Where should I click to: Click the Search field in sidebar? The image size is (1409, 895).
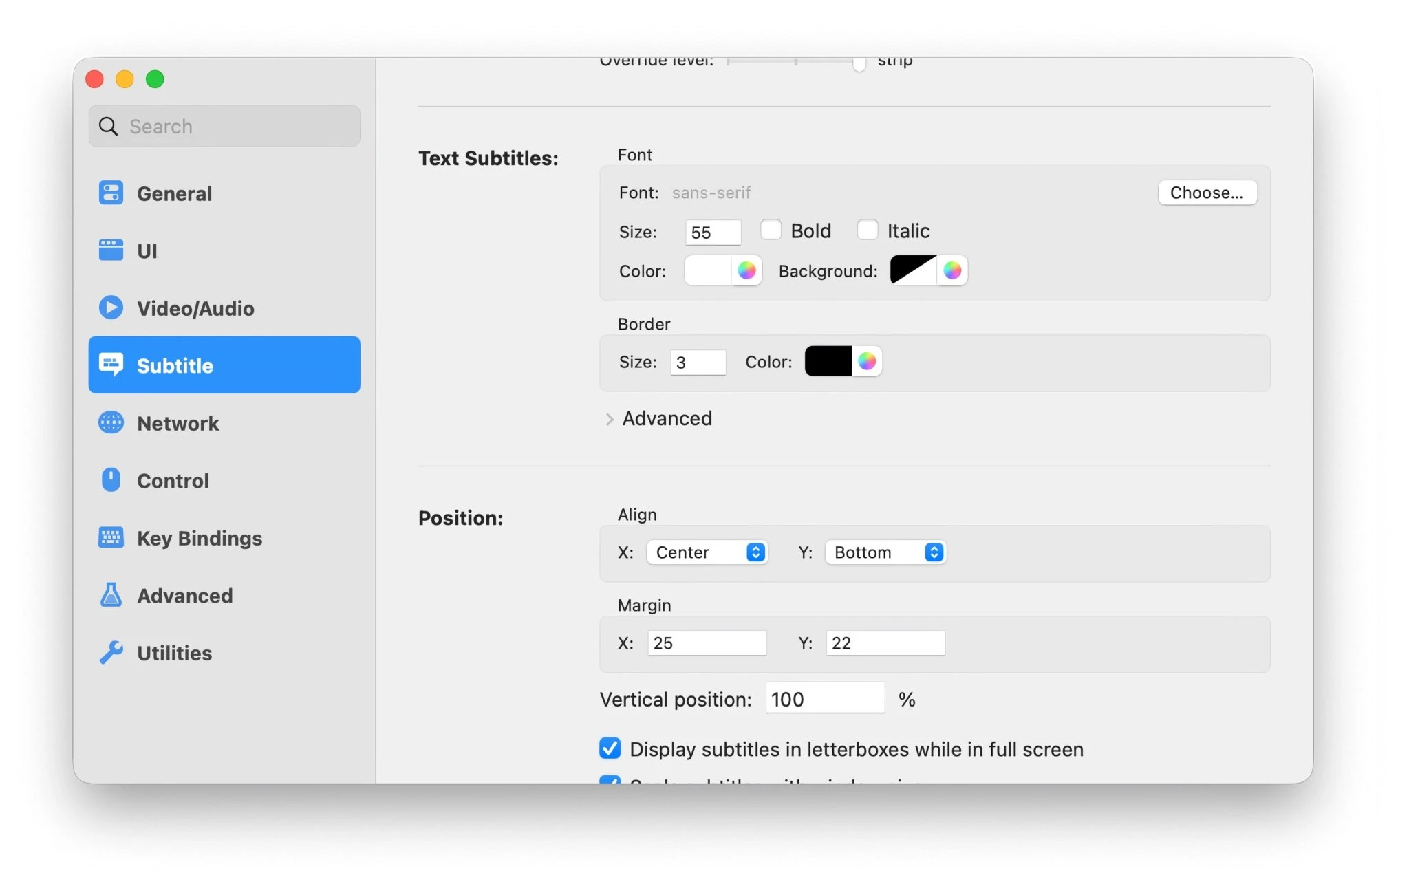[224, 126]
